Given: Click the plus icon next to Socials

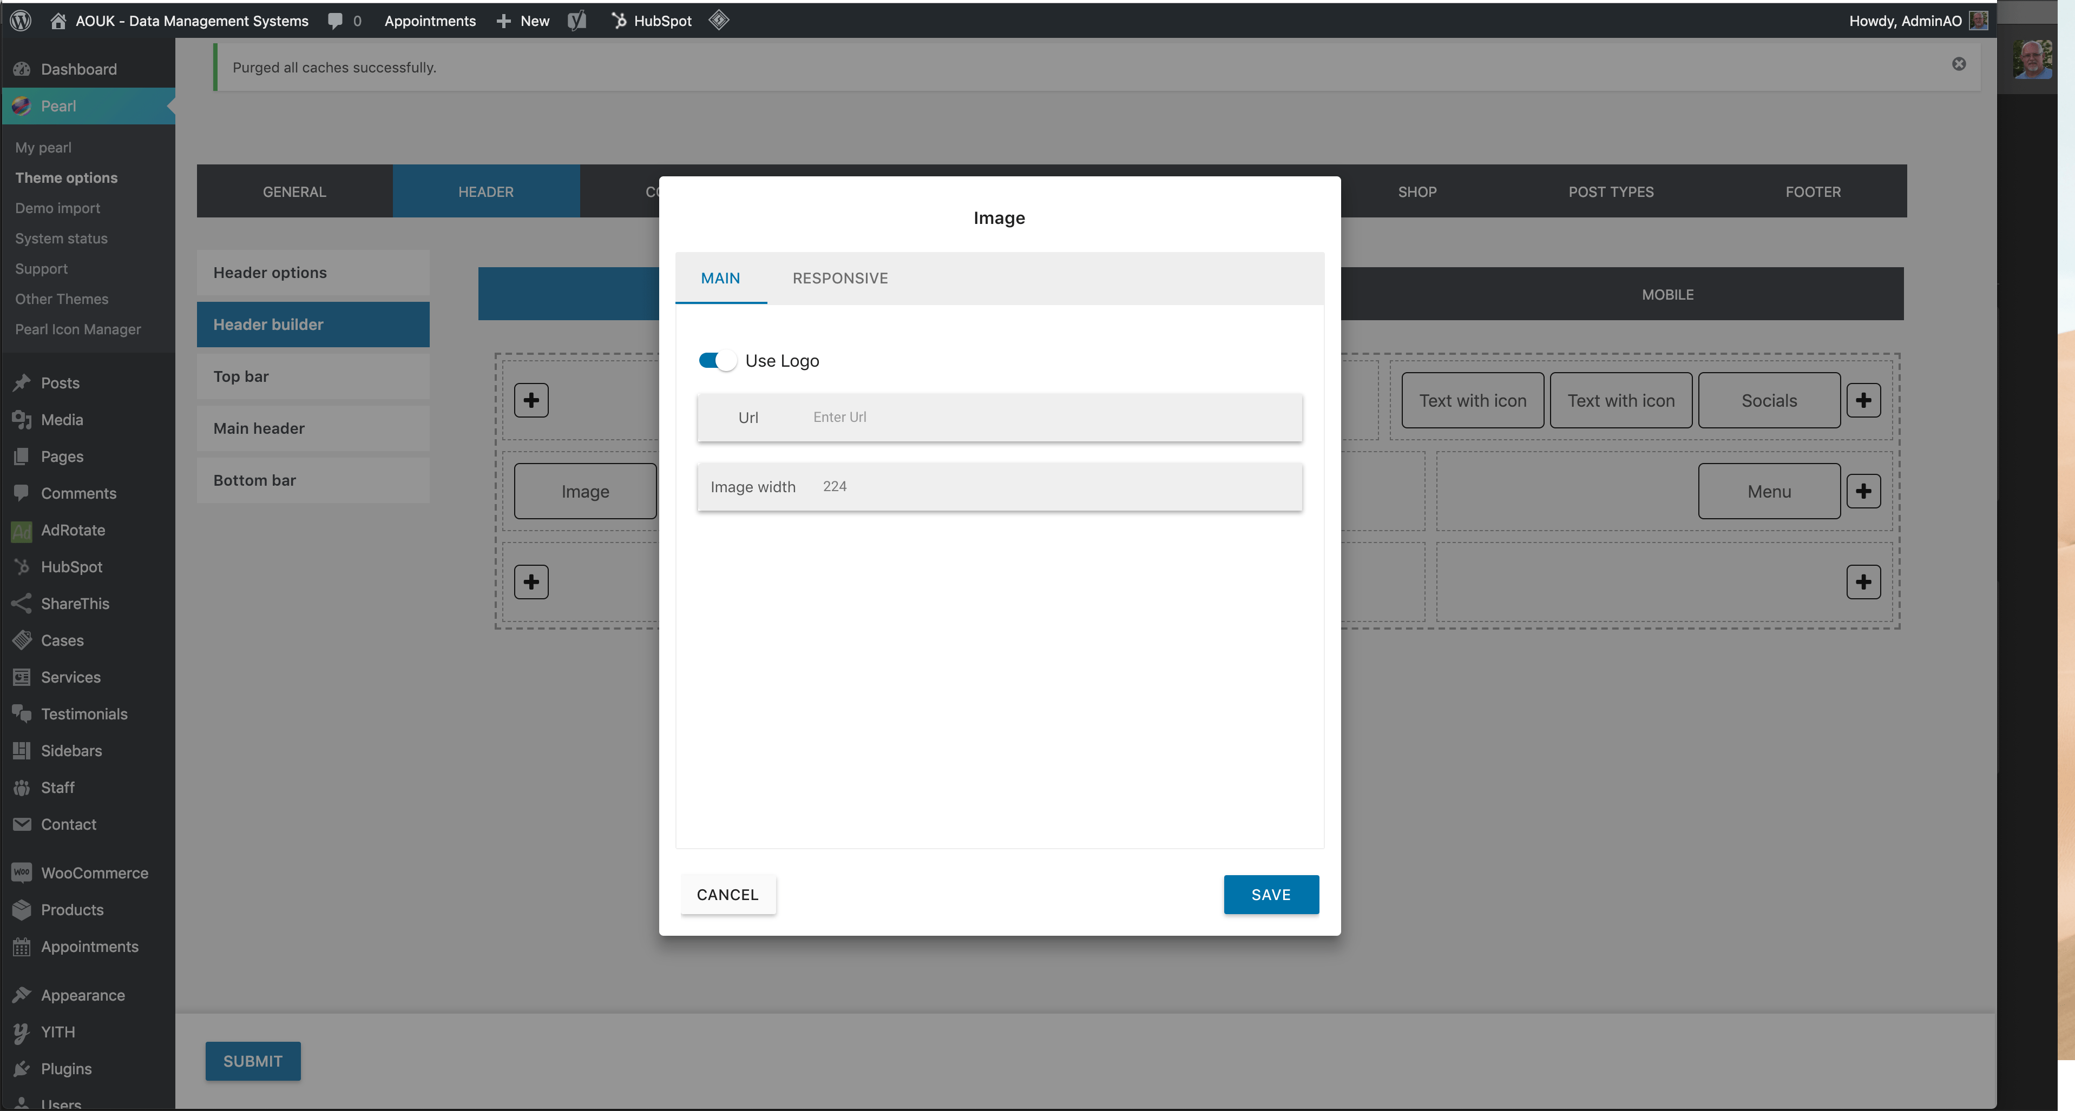Looking at the screenshot, I should click(1863, 400).
